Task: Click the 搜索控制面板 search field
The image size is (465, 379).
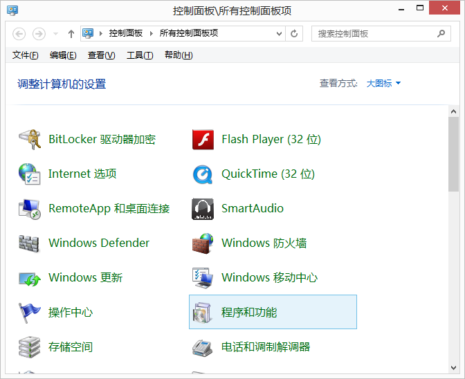Action: [374, 33]
